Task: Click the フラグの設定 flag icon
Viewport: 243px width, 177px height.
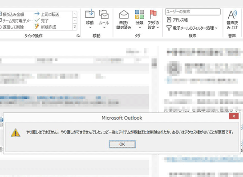Action: [153, 14]
